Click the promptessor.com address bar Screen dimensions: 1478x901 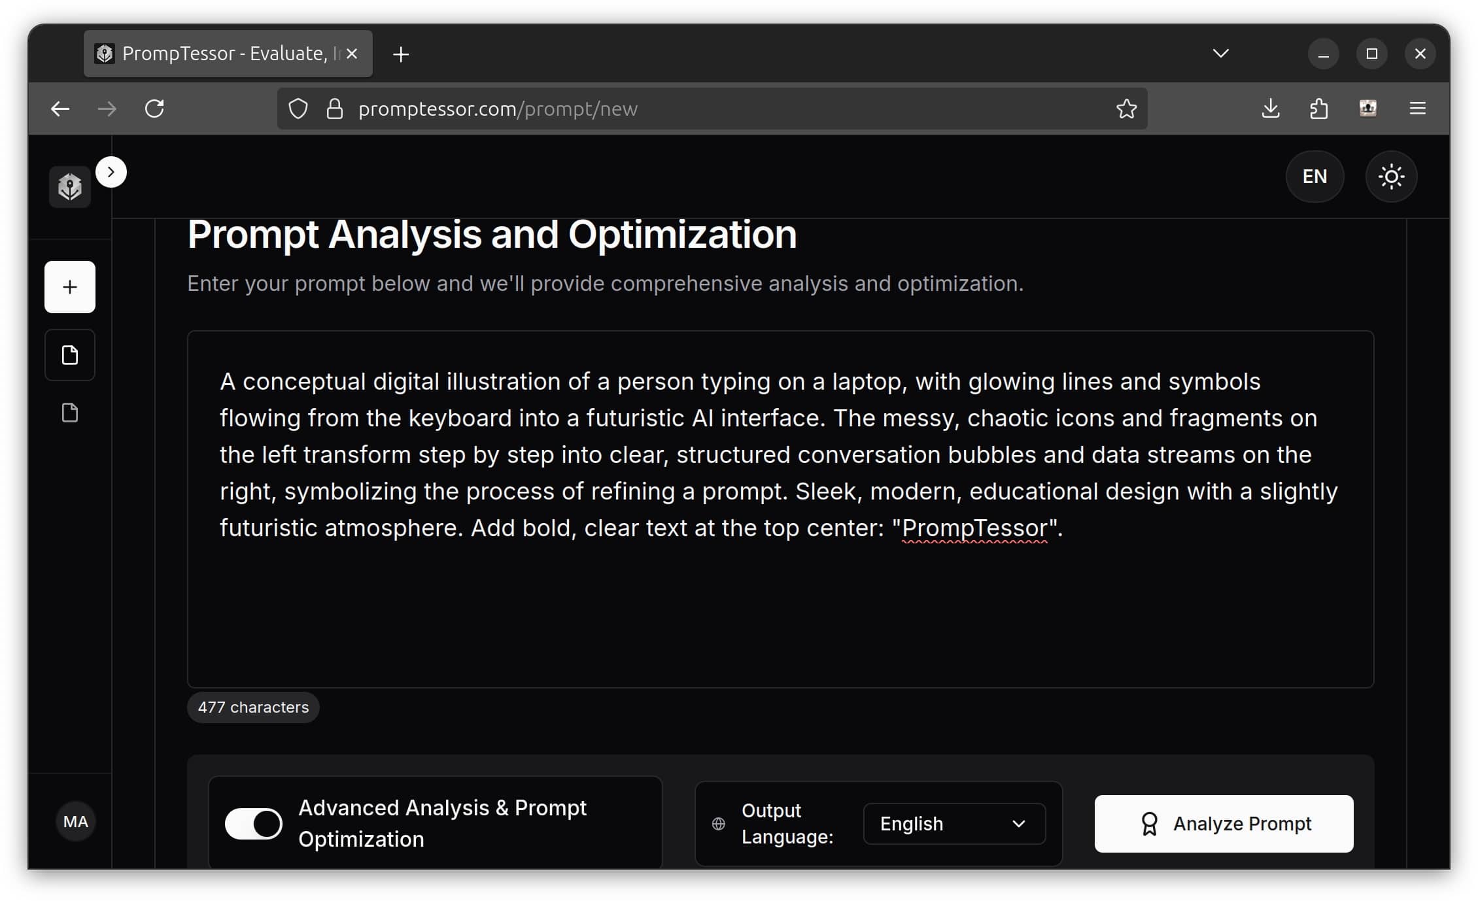[x=712, y=109]
